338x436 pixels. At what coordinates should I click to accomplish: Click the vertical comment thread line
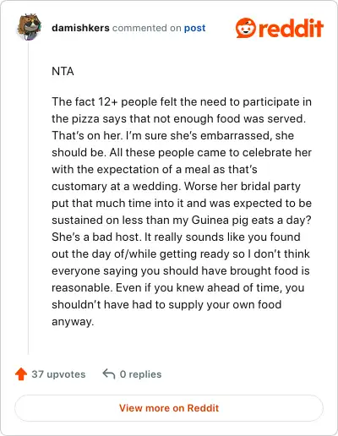[28, 197]
